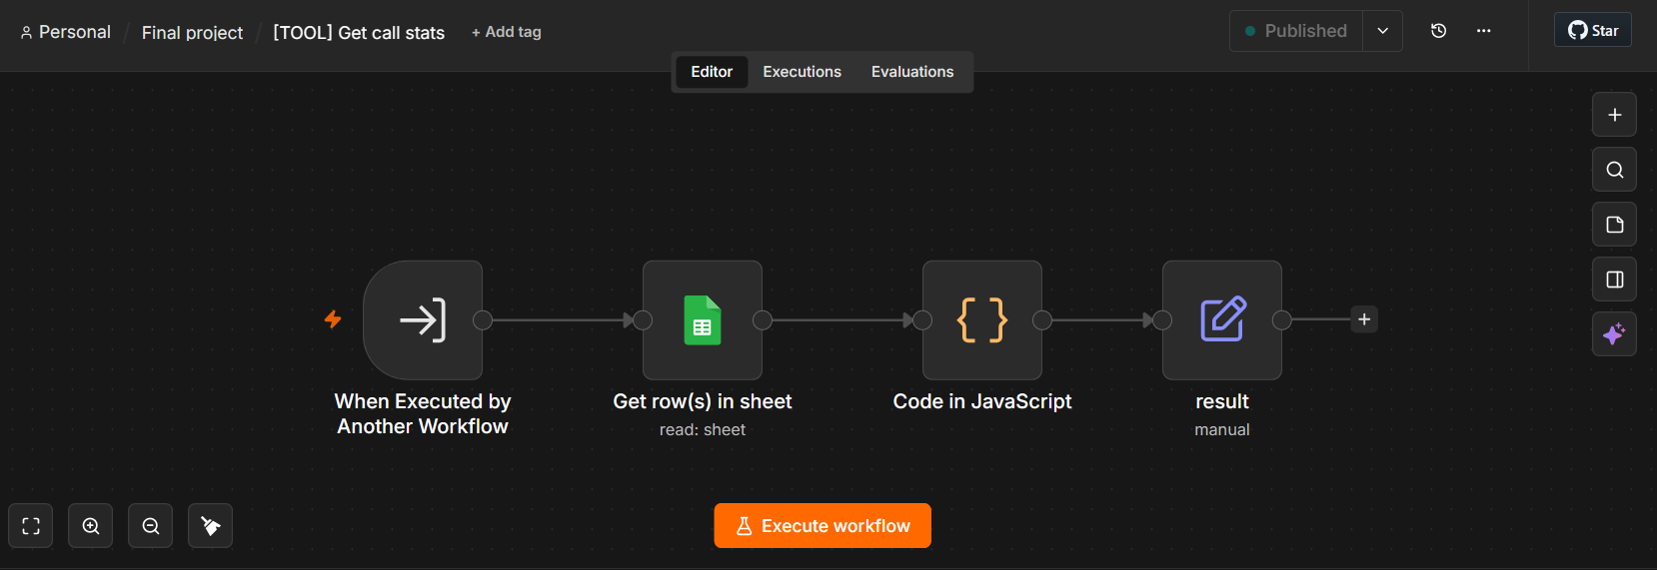
Task: Click the GitHub Star button
Action: [1593, 30]
